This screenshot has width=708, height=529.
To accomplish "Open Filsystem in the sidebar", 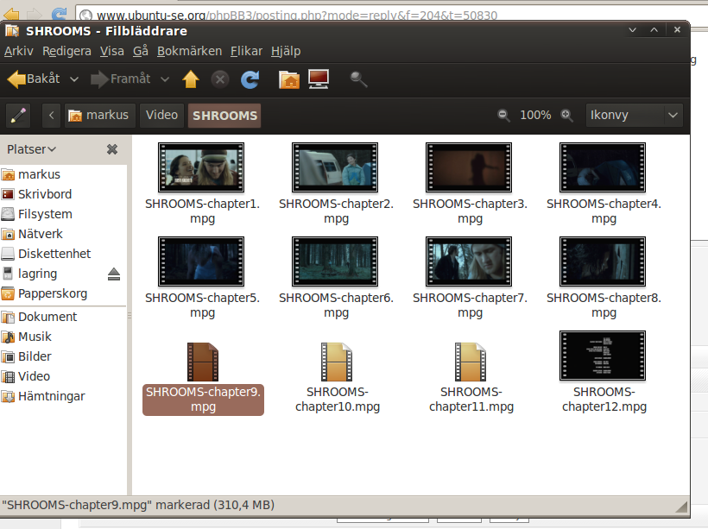I will (x=63, y=214).
